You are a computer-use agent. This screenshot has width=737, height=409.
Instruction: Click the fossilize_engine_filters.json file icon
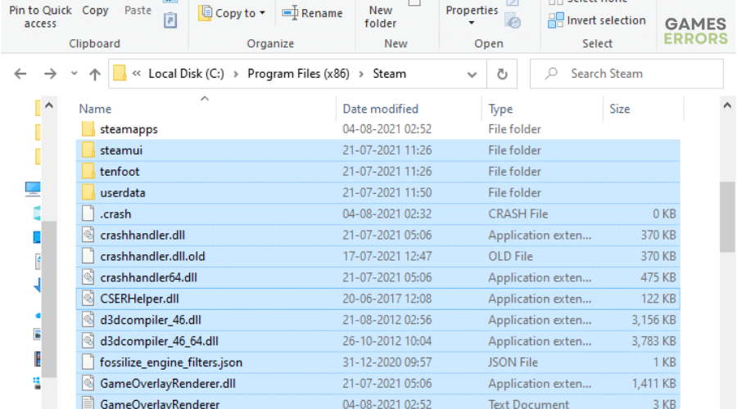88,362
